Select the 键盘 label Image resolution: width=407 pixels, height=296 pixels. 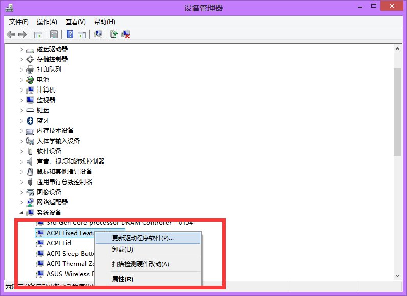[x=43, y=110]
